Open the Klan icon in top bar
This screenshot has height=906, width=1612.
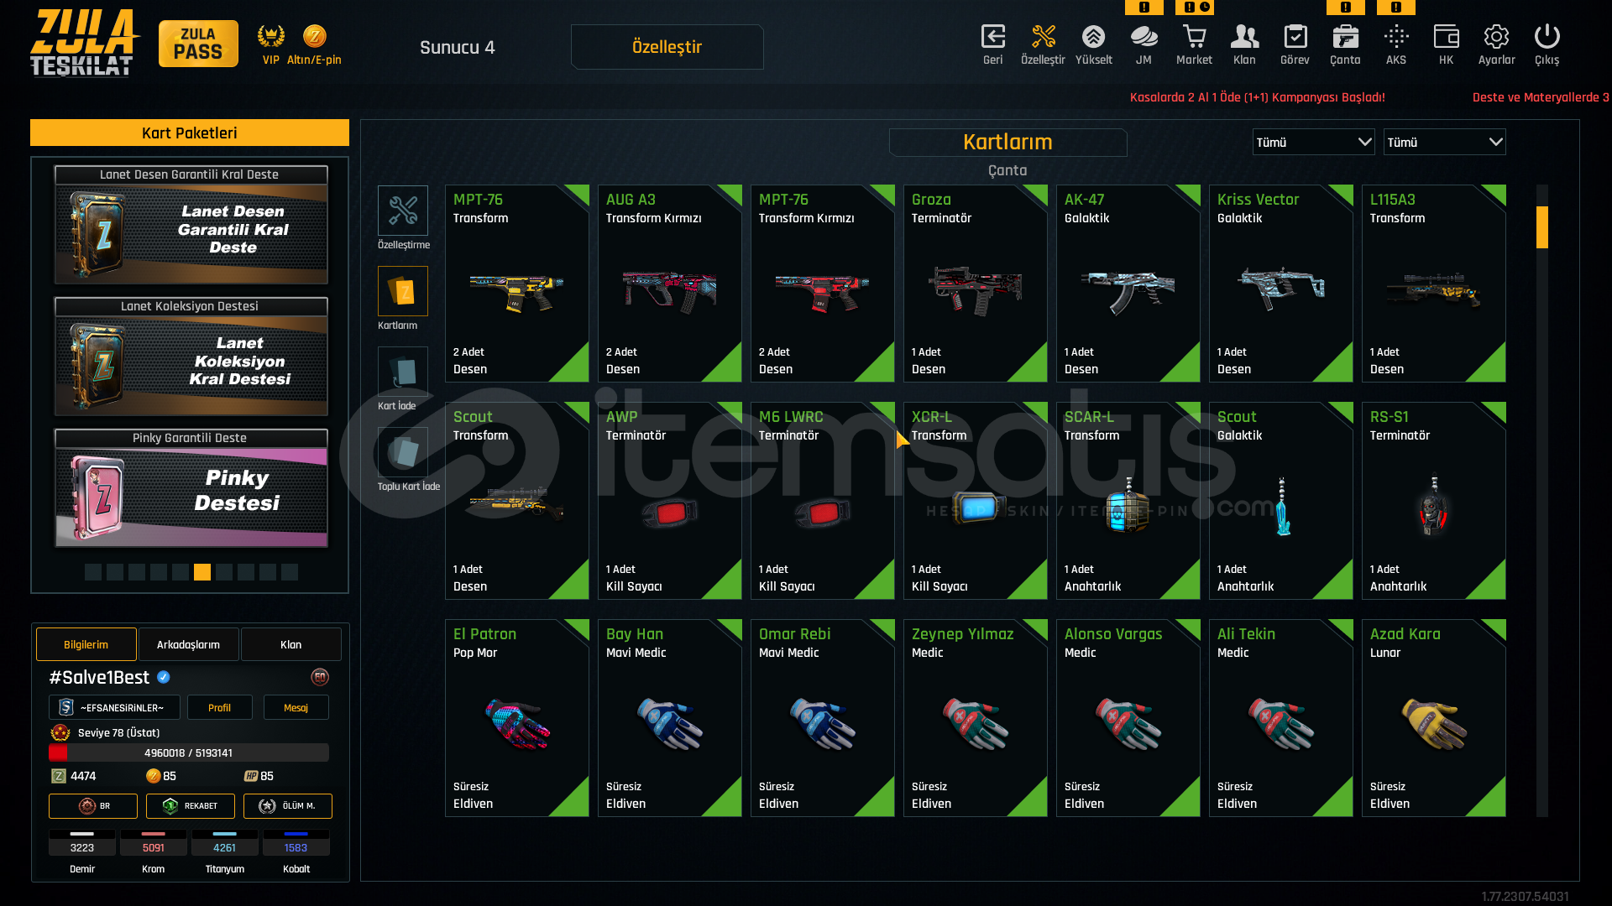click(x=1244, y=45)
